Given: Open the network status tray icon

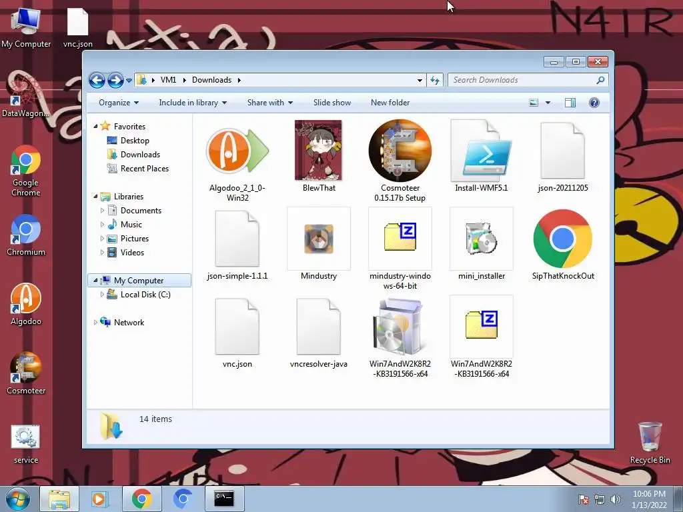Looking at the screenshot, I should (600, 499).
